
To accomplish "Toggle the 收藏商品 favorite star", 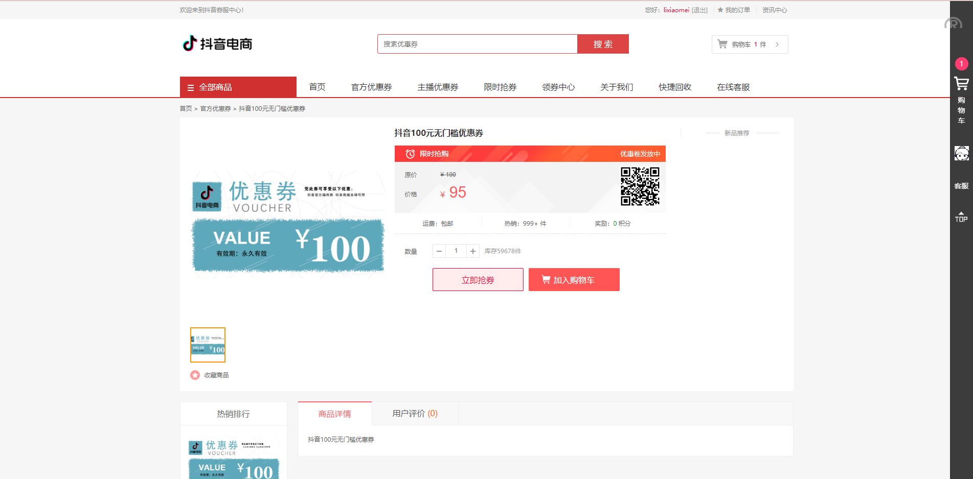I will point(195,375).
